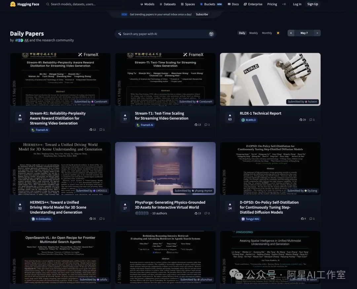Screen dimensions: 357x289
Task: Click the 'Search any paper with AI' field
Action: (165, 34)
